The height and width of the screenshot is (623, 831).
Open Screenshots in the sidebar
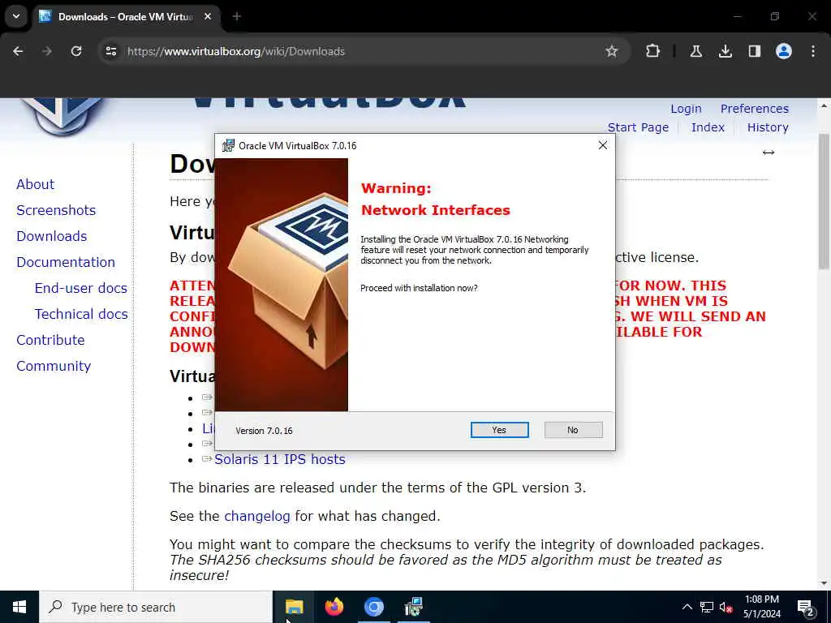click(x=56, y=210)
